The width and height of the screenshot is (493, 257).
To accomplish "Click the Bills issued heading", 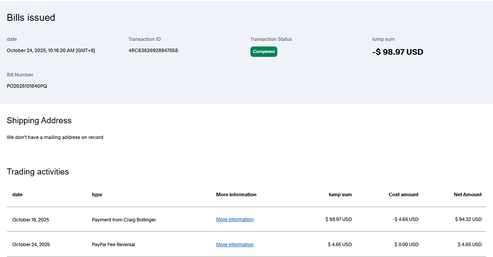I will (x=31, y=18).
